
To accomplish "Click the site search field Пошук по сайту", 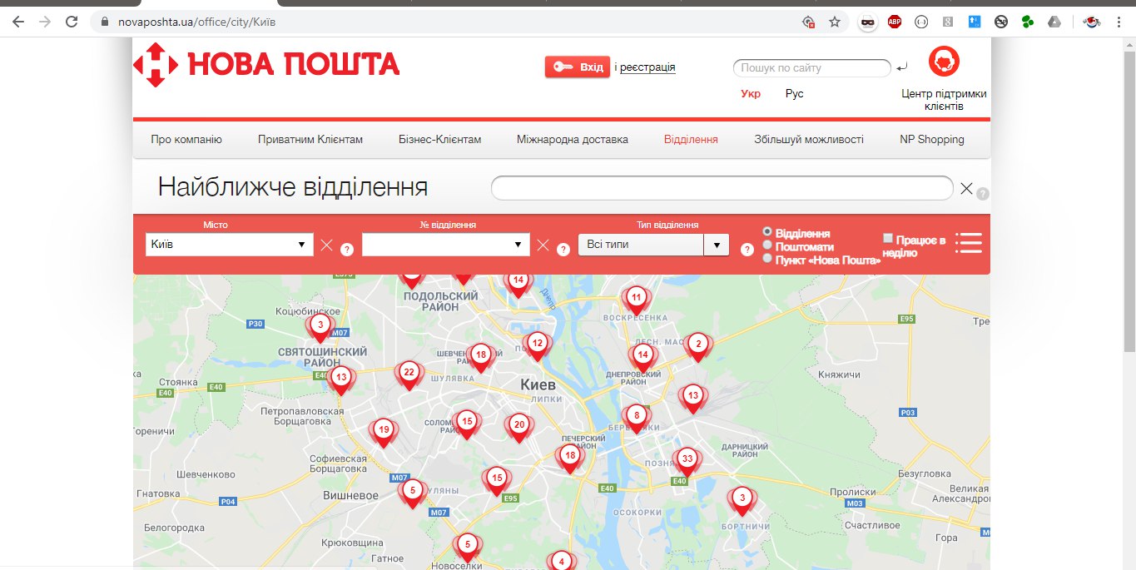I will pos(811,68).
